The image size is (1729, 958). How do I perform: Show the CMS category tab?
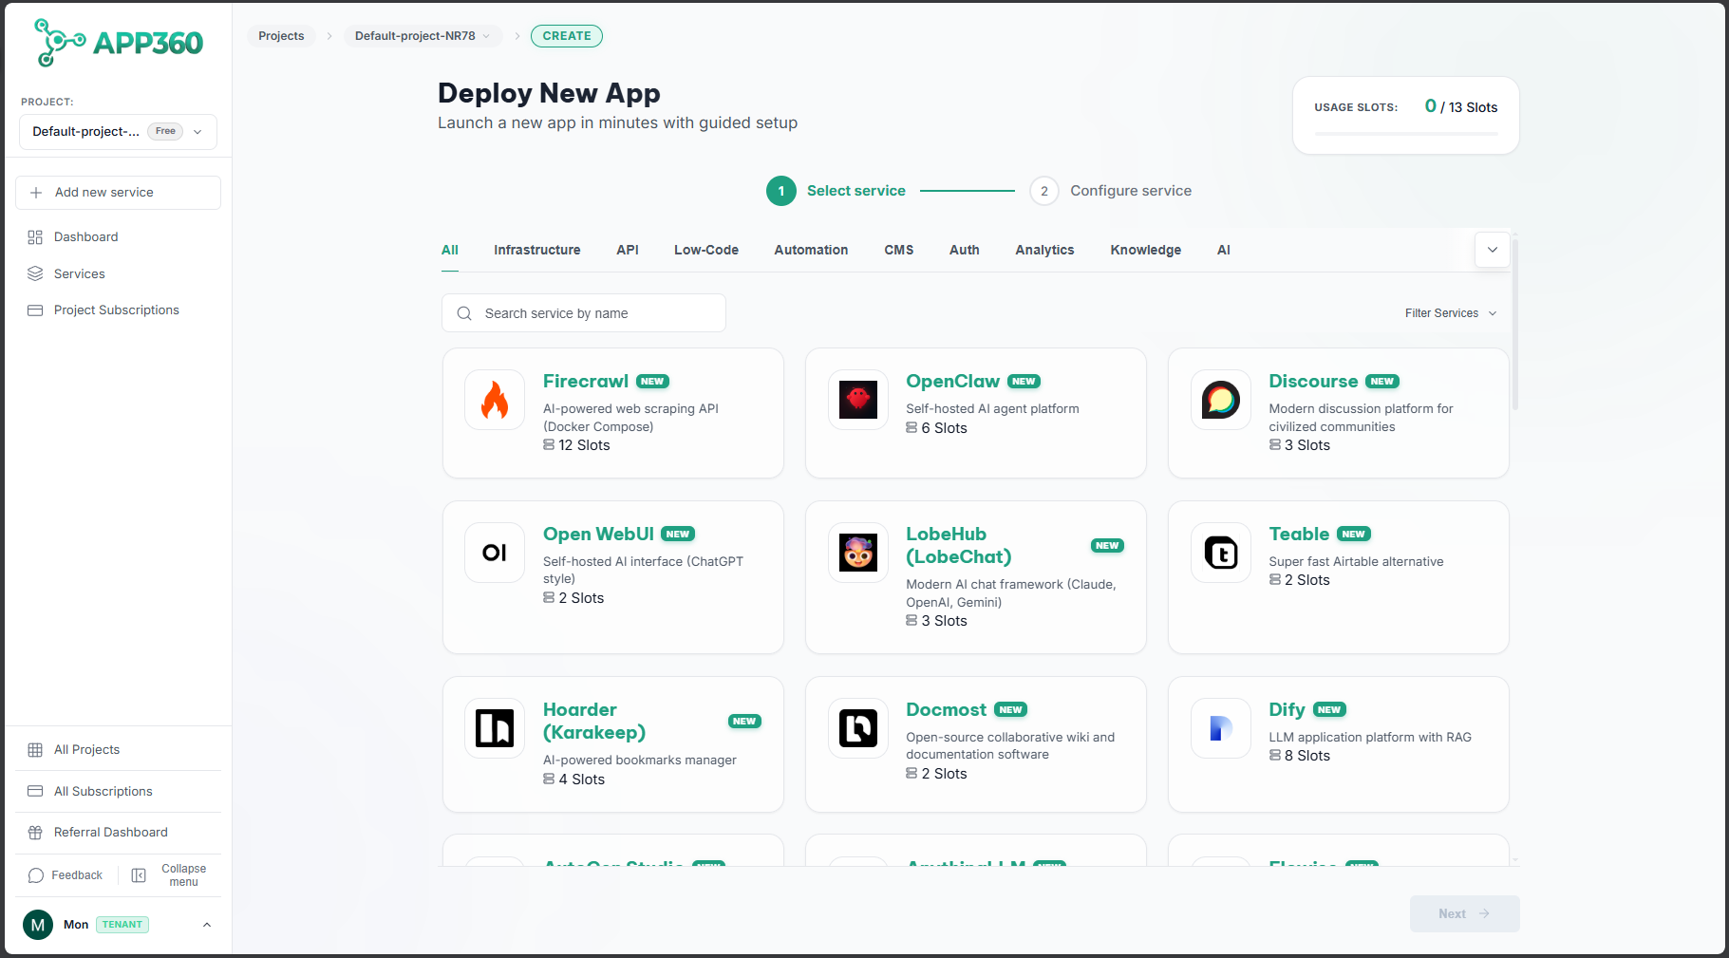[899, 250]
